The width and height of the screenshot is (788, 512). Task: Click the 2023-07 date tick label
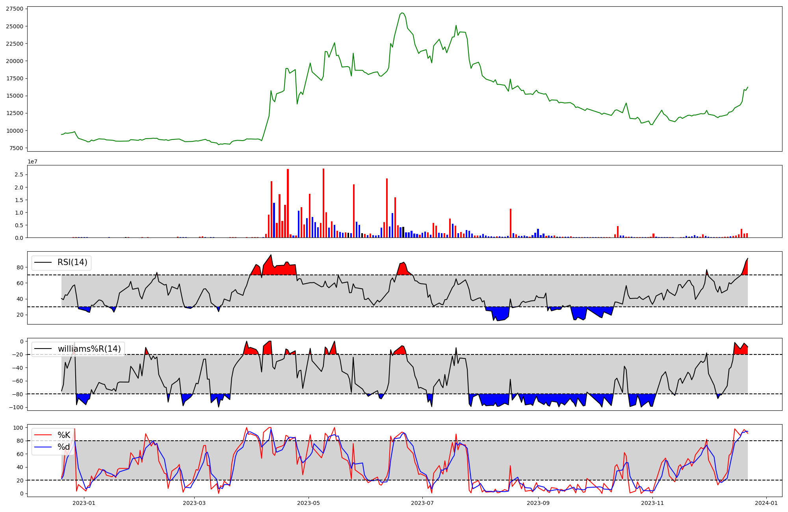click(423, 503)
